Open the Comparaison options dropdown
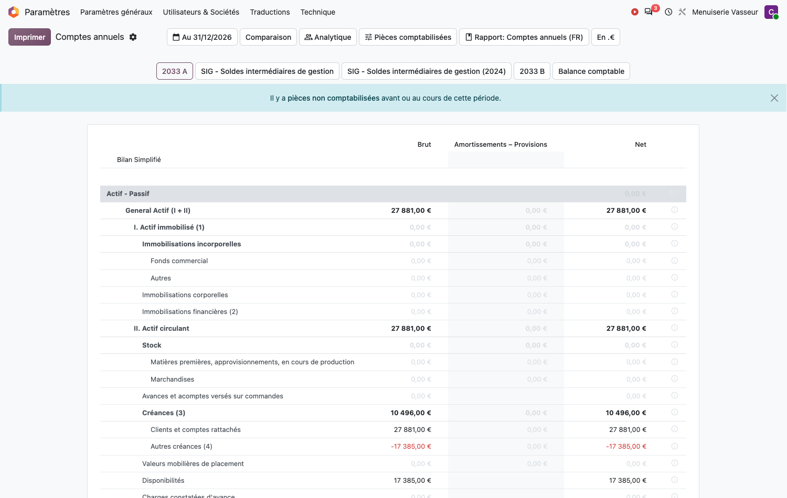Screen dimensions: 787x498 268,37
